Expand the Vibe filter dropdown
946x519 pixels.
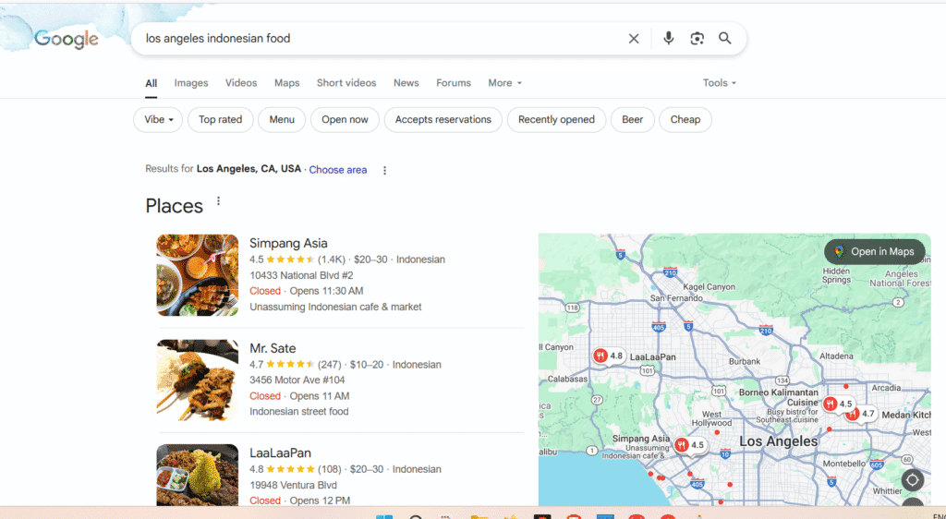[158, 119]
